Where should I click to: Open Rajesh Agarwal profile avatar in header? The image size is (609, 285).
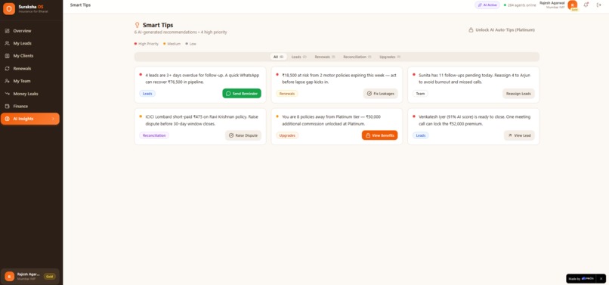point(572,5)
